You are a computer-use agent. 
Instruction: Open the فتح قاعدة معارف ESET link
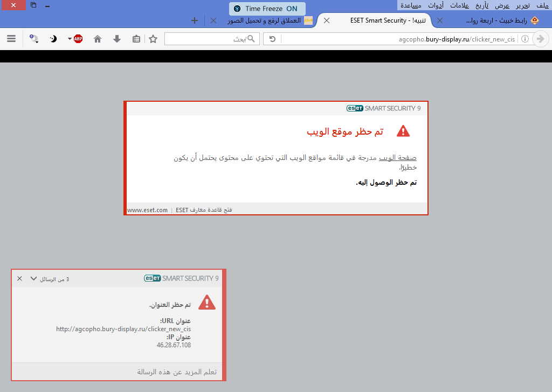click(204, 210)
